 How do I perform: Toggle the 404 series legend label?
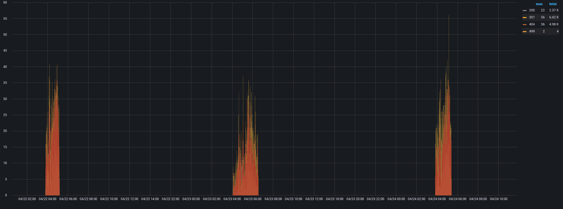coord(532,25)
